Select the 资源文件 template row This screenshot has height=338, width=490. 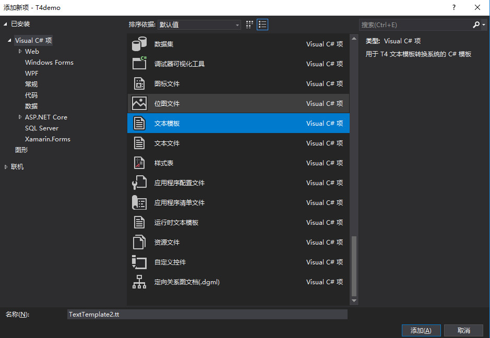coord(238,242)
